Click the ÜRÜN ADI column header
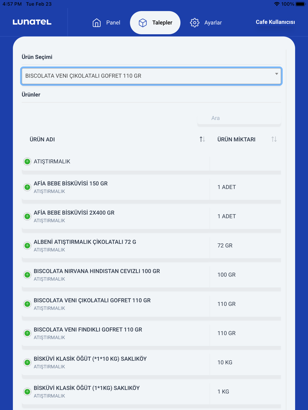The width and height of the screenshot is (308, 410). point(42,139)
